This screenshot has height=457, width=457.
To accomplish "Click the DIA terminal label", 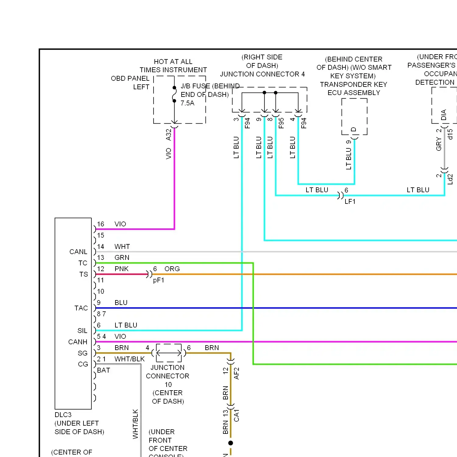I will 444,115.
